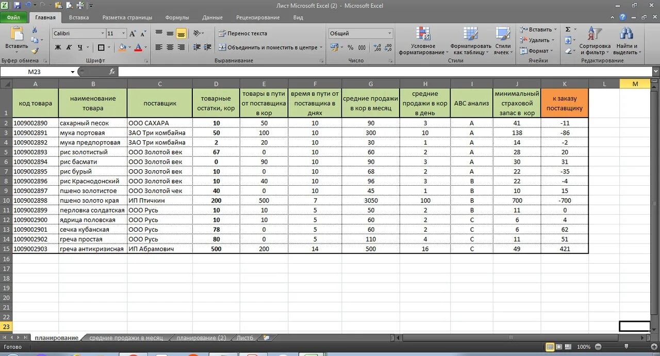Click Найти и выделить button
The height and width of the screenshot is (356, 660).
tap(626, 41)
